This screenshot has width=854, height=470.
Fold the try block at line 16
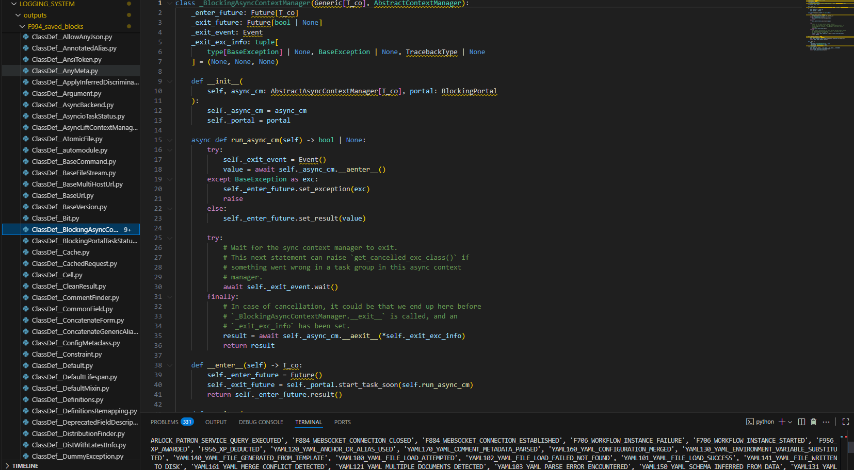(169, 150)
